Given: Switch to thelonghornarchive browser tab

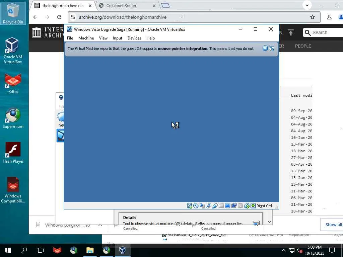Looking at the screenshot, I should 63,6.
